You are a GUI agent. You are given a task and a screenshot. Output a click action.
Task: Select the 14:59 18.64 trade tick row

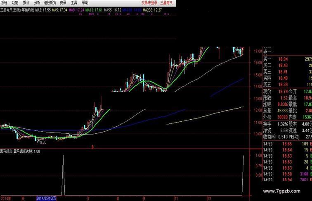pyautogui.click(x=288, y=150)
